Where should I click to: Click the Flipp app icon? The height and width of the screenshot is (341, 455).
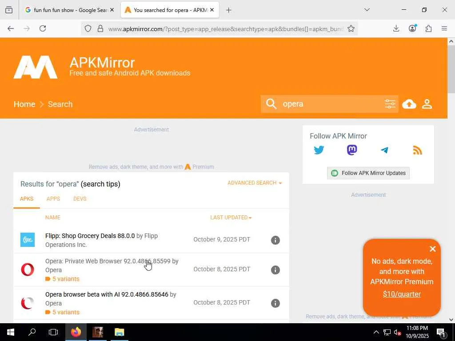(28, 240)
